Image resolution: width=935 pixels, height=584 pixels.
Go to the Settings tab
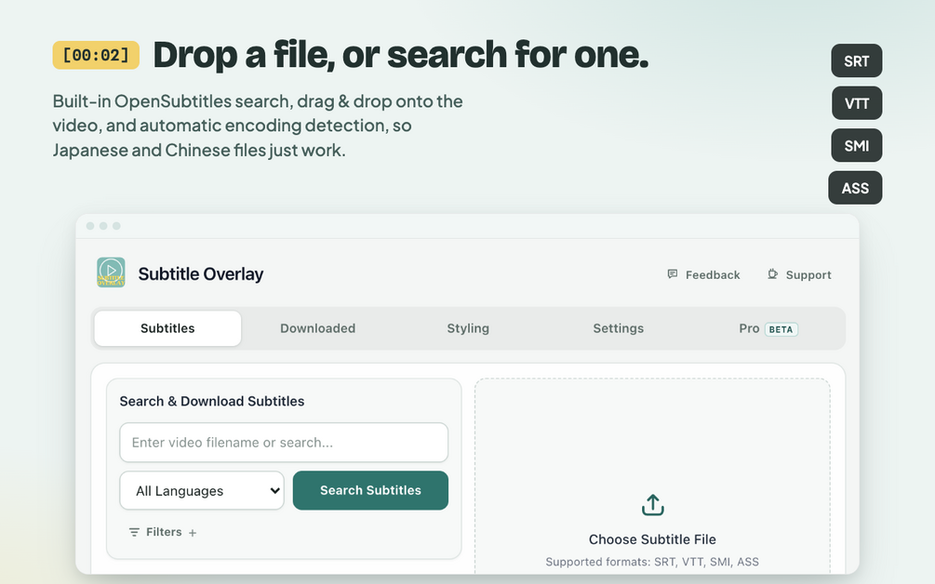(x=619, y=328)
